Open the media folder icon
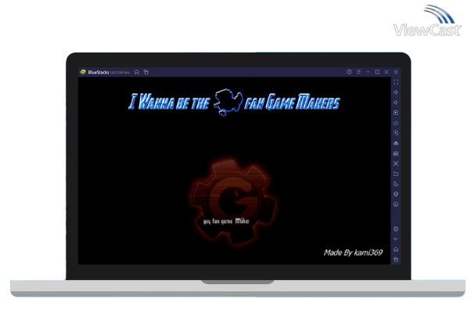Screen dimensions: 471x324 click(396, 174)
